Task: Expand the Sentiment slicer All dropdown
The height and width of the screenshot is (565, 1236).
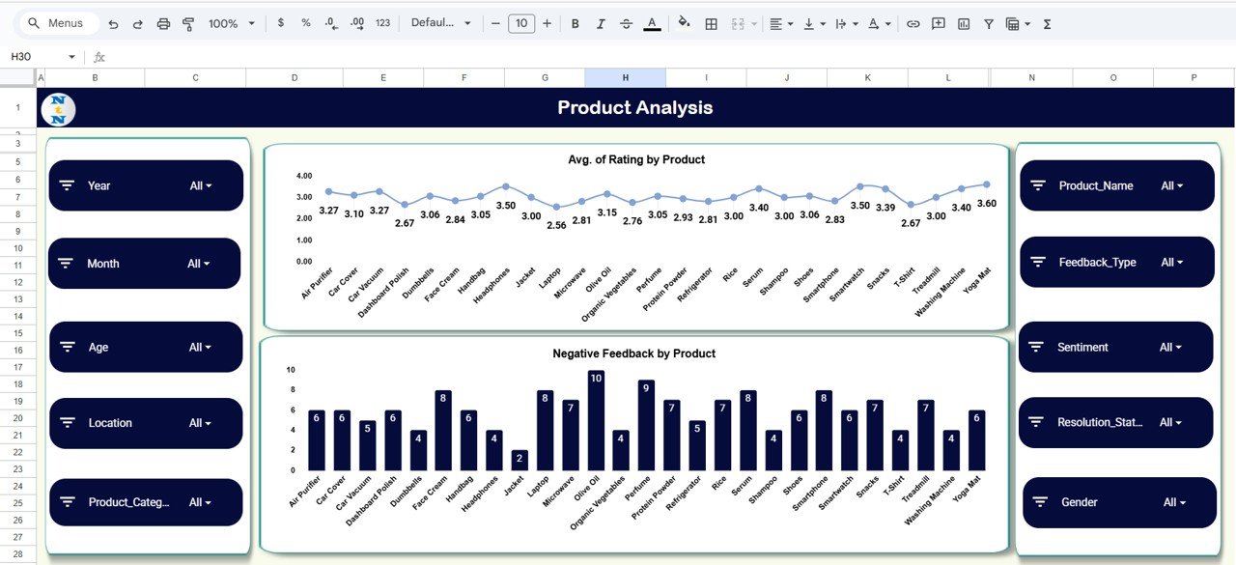Action: click(1171, 347)
